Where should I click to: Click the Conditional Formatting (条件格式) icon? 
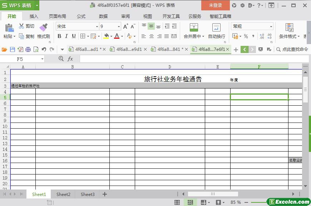(289, 28)
